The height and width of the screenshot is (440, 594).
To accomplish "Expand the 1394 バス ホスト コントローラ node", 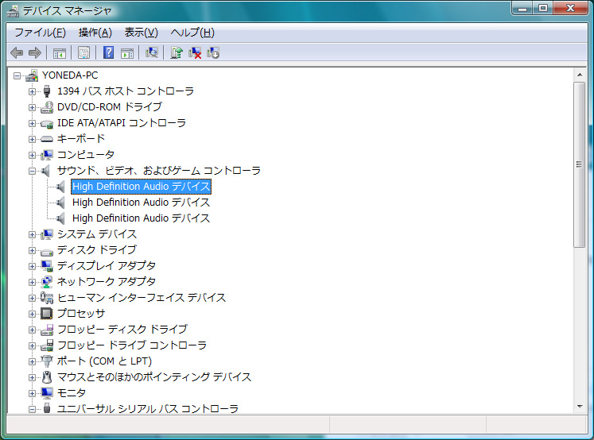I will (x=32, y=92).
